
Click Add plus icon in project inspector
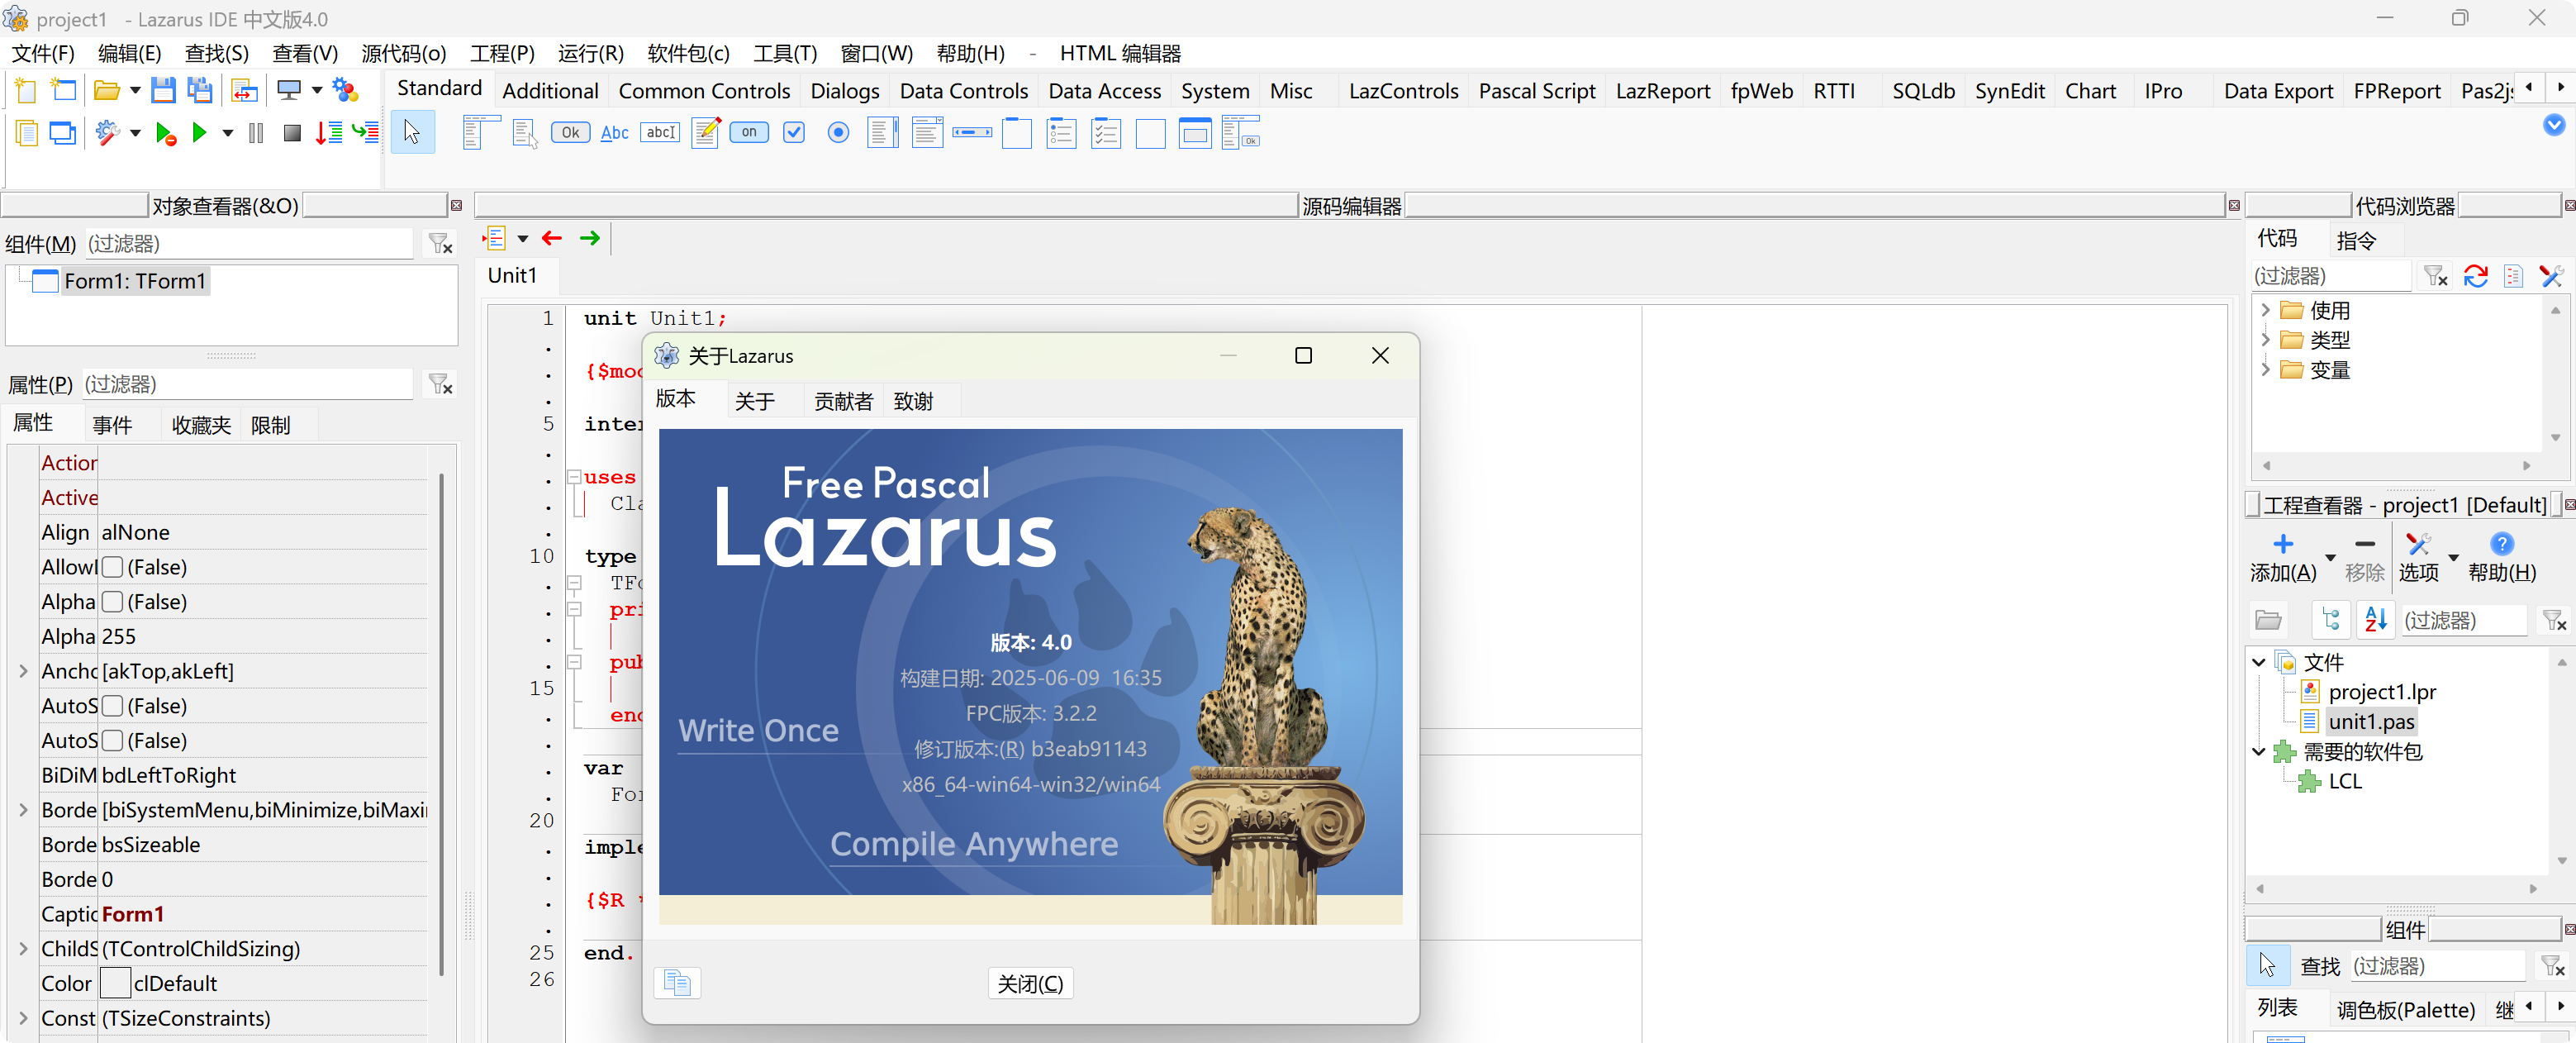click(2283, 545)
